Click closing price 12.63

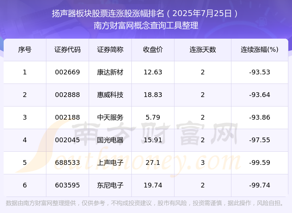coord(153,72)
